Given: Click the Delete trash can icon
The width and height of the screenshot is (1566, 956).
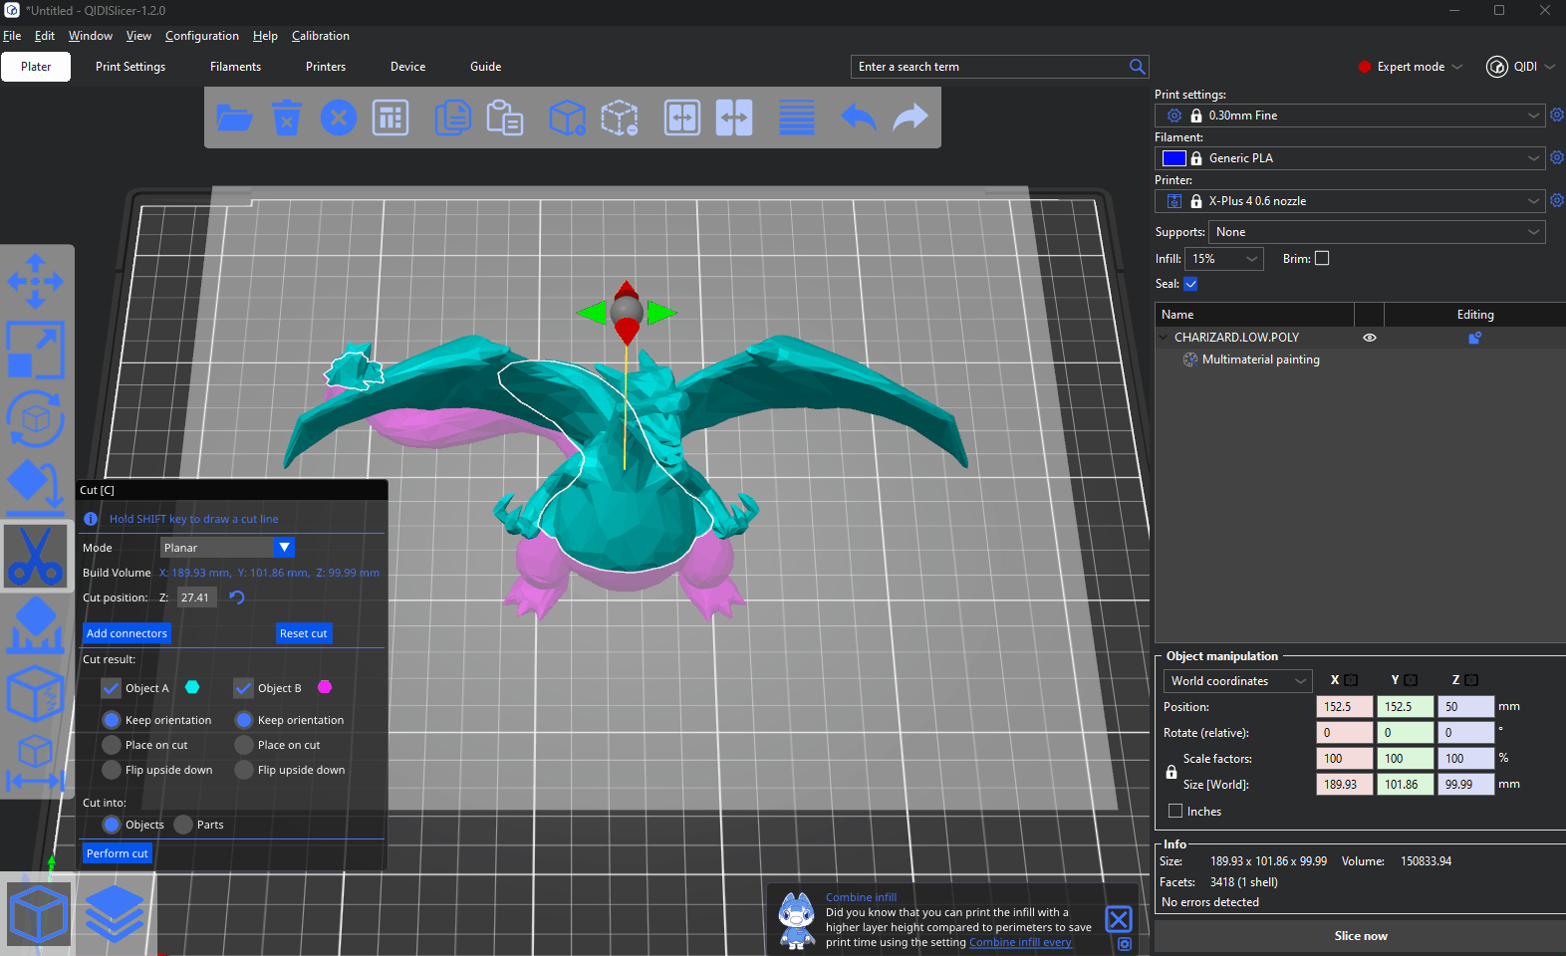Looking at the screenshot, I should click(x=287, y=118).
